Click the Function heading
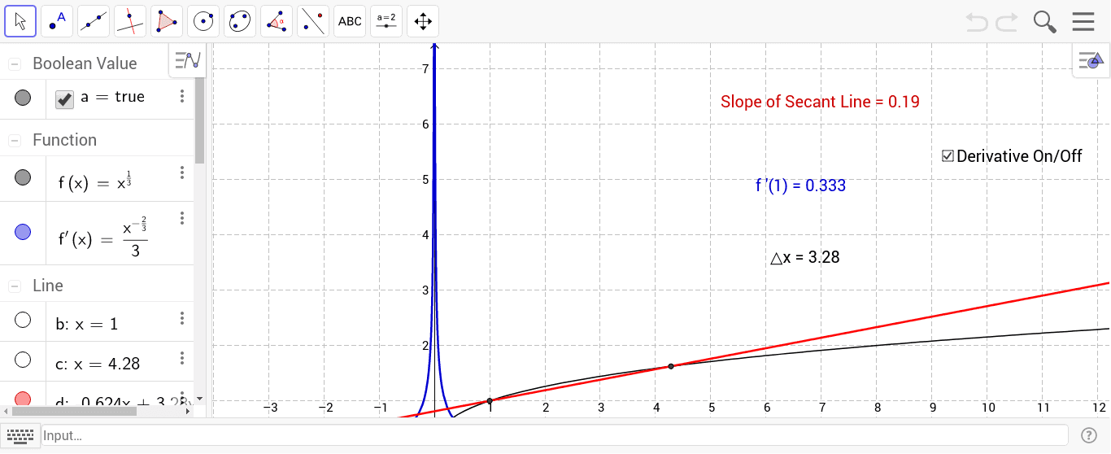 click(x=64, y=140)
